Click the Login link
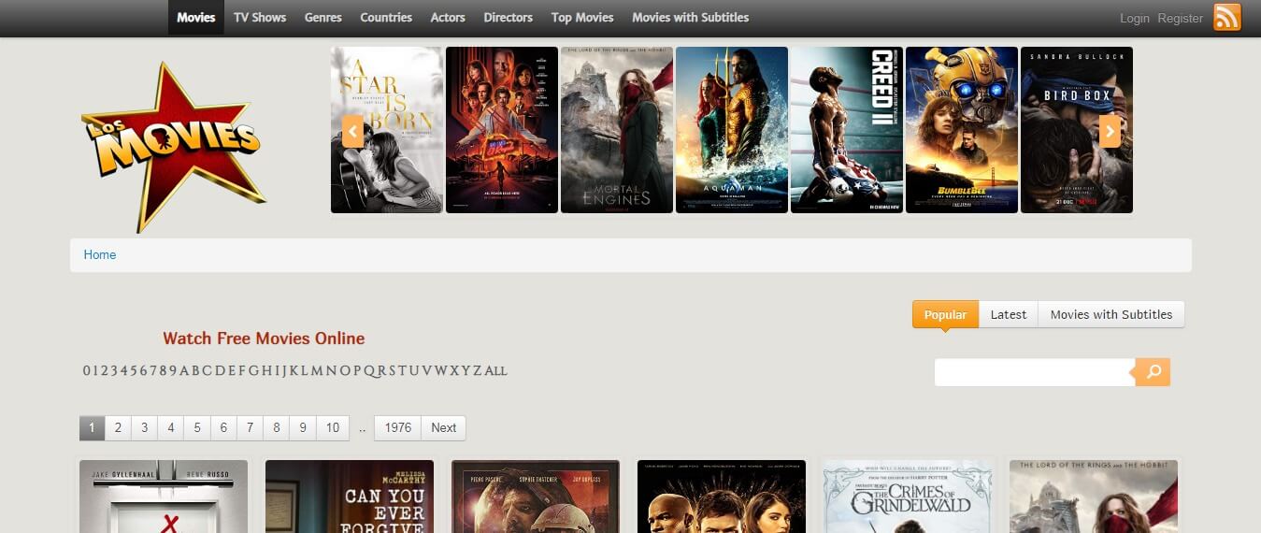 [x=1135, y=19]
